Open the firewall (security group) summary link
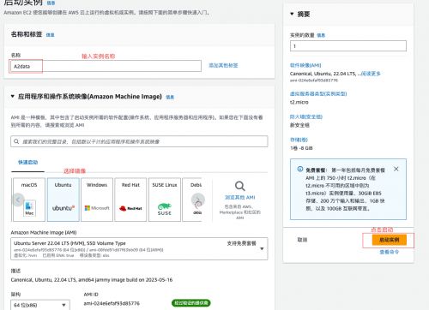Viewport: 429px width, 310px height. coord(306,116)
